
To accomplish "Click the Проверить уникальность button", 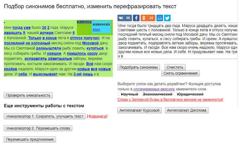I will point(28,95).
